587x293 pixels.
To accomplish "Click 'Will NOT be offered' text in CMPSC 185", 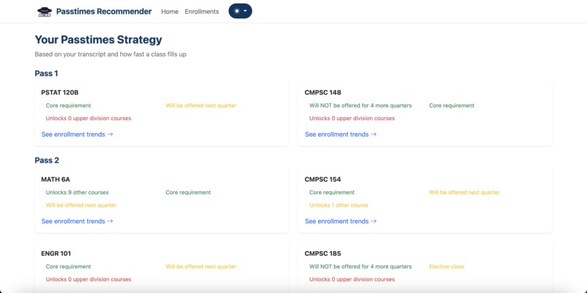I will 361,267.
